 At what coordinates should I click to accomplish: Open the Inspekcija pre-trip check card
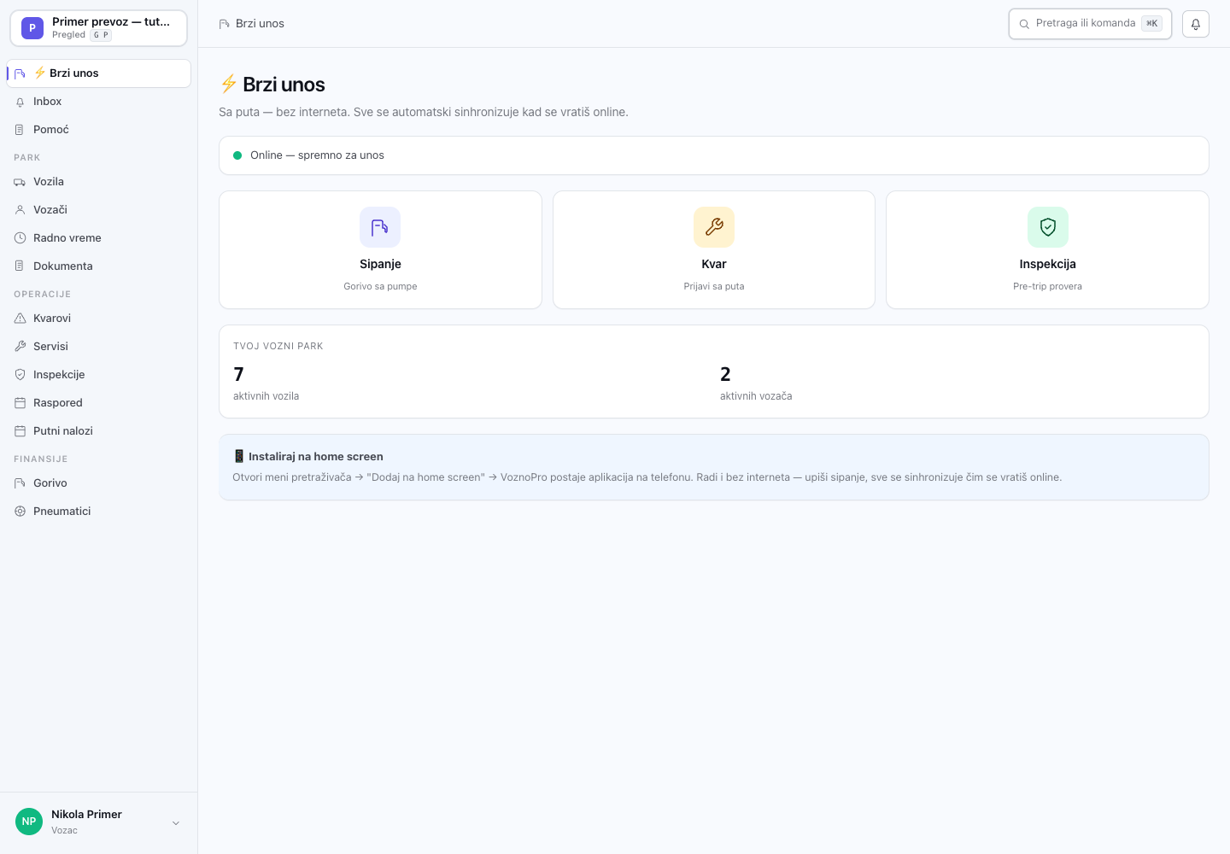[x=1048, y=249]
